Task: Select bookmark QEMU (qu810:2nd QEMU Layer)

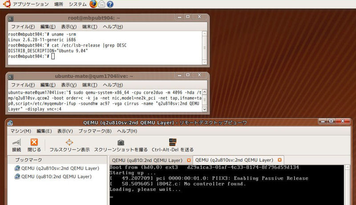Action: [53, 177]
